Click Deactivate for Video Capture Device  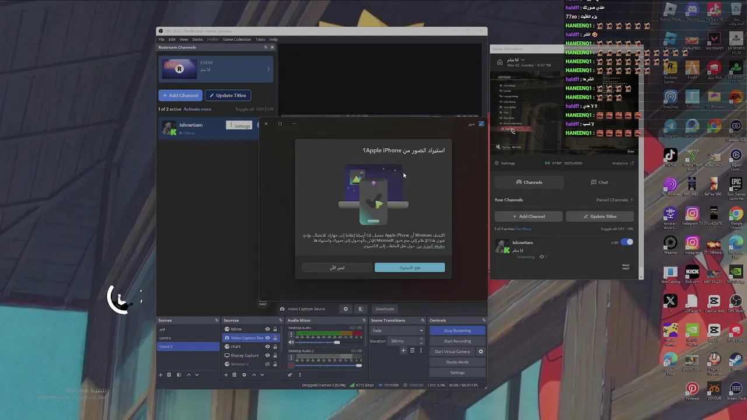click(x=385, y=309)
